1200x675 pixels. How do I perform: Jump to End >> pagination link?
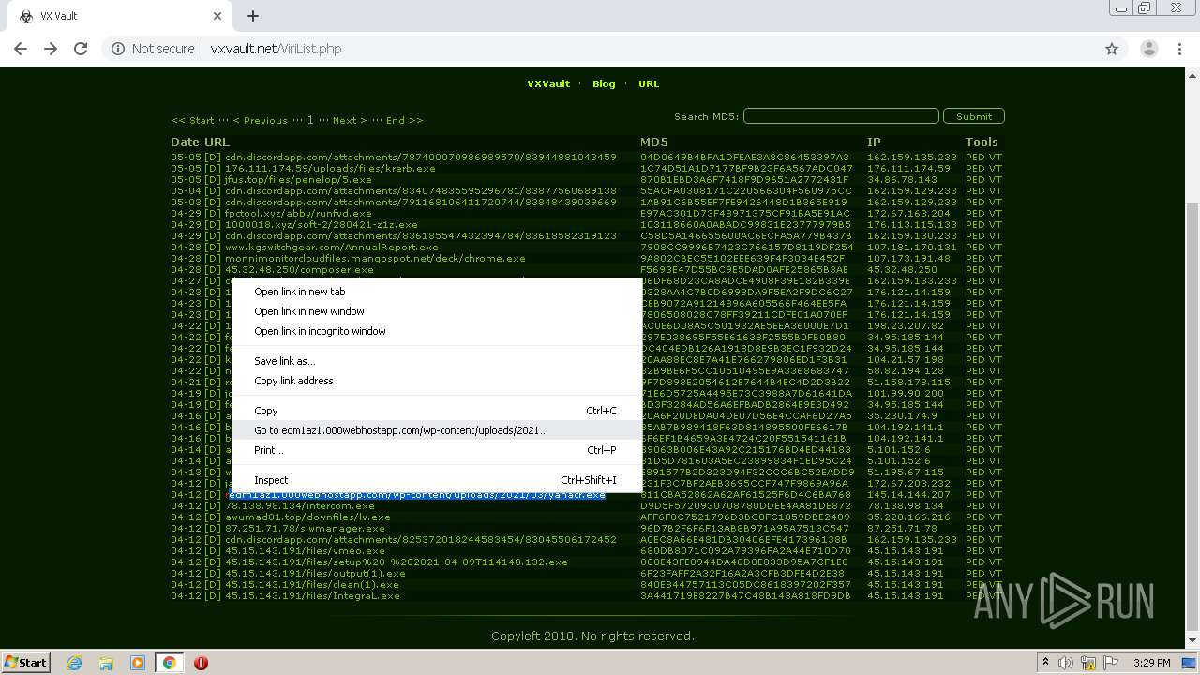404,120
